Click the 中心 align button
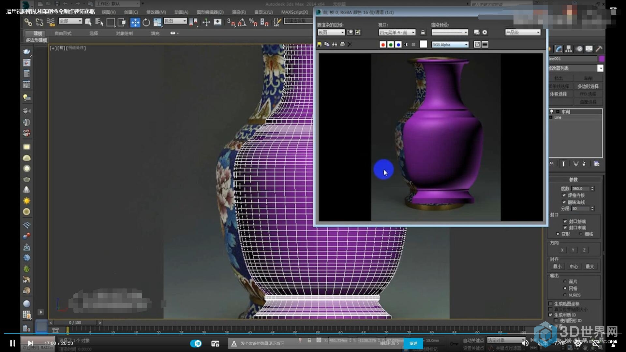 574,266
